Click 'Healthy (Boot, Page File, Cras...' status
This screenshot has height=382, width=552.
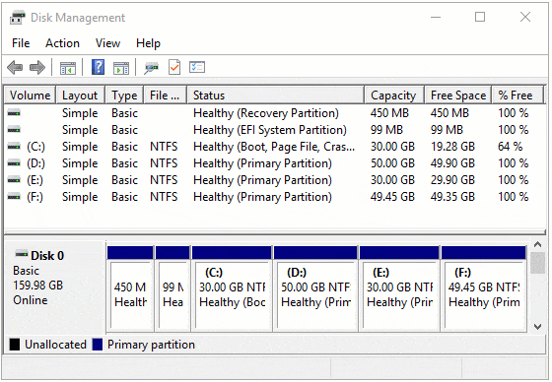point(274,147)
